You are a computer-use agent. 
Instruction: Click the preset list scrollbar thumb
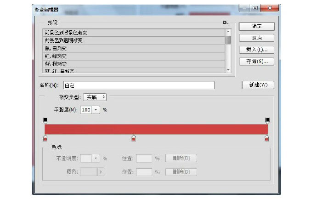(228, 40)
